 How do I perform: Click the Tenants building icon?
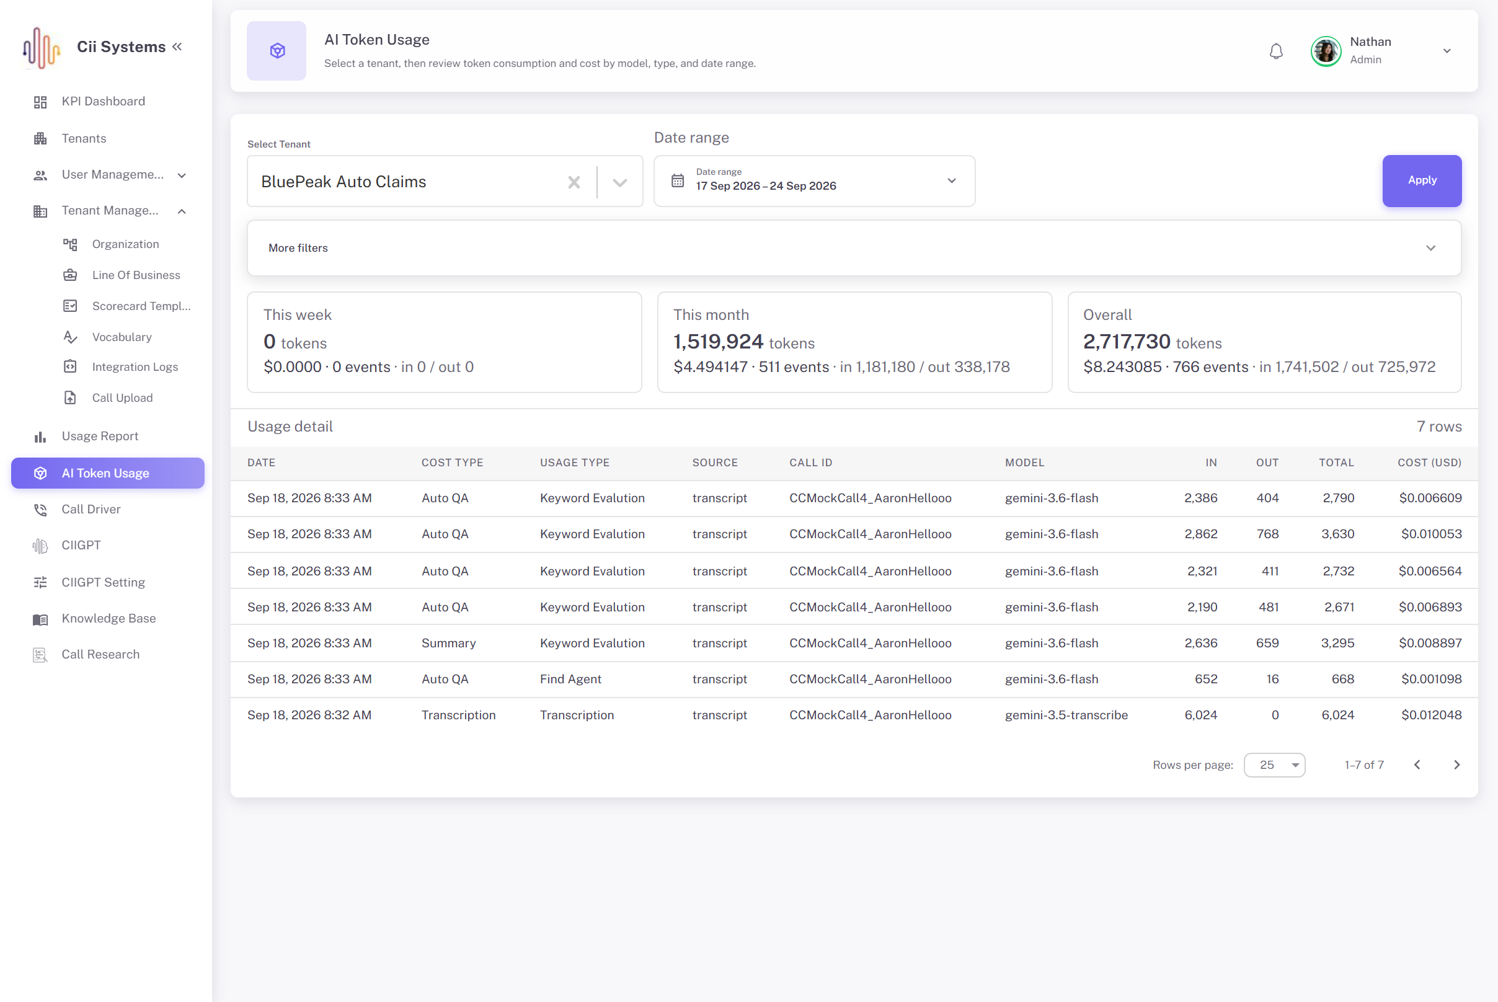[x=40, y=139]
